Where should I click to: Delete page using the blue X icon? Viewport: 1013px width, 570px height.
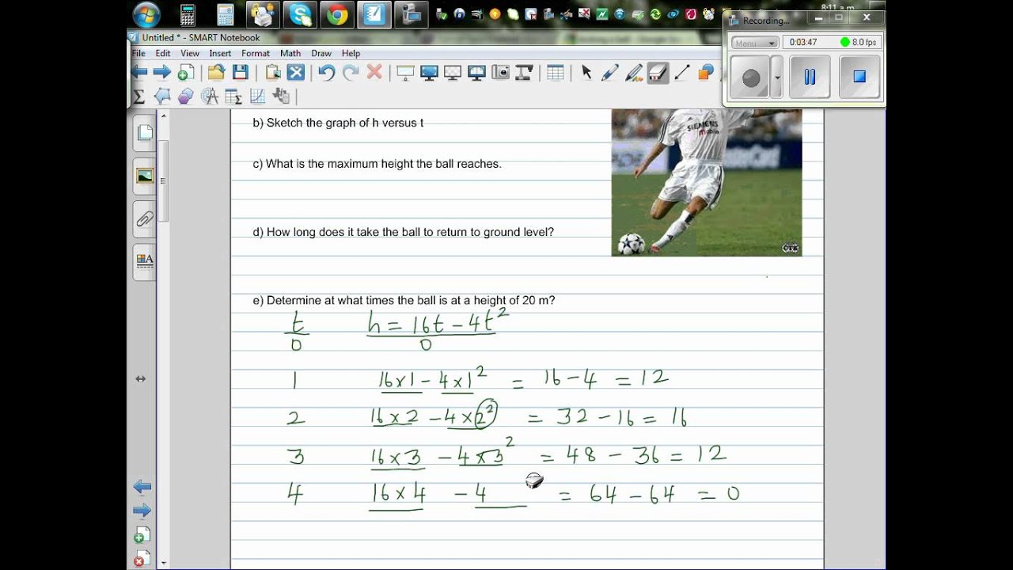(295, 73)
